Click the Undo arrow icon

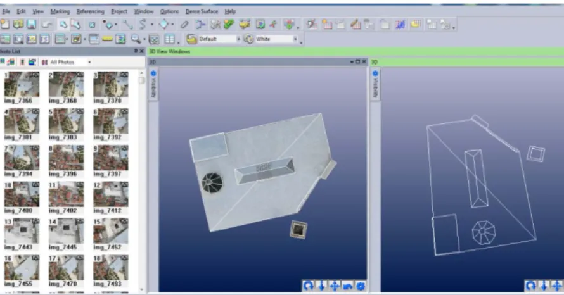pos(47,25)
